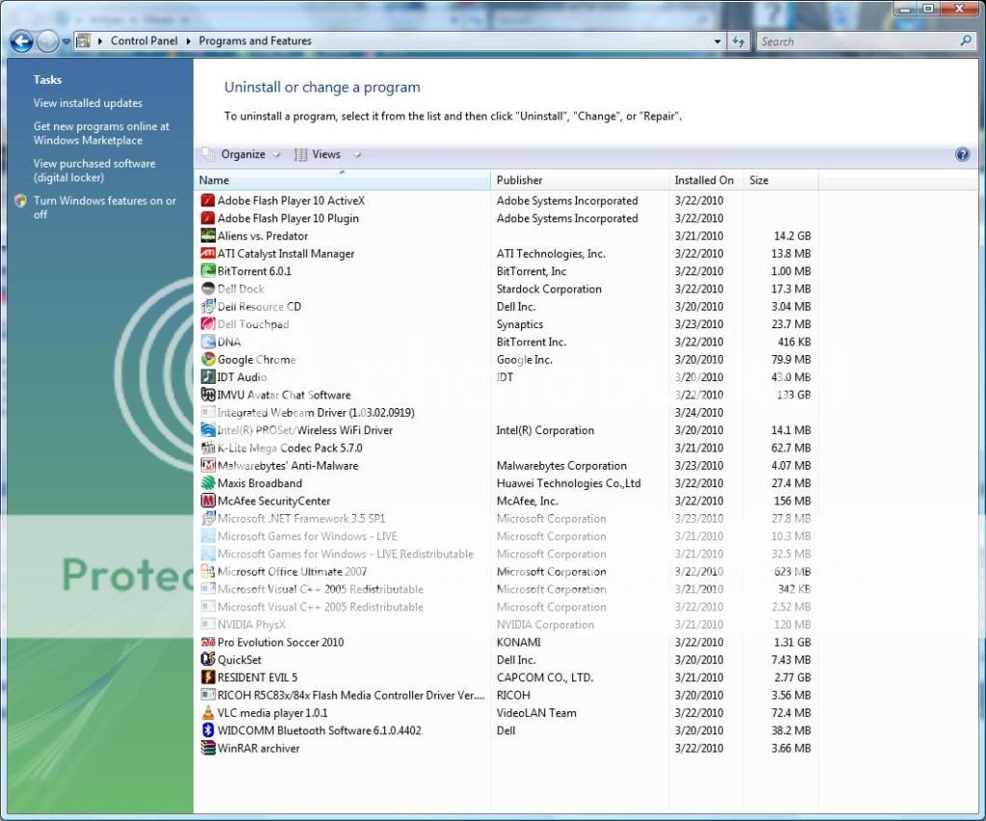The image size is (986, 821).
Task: Click Synaptics publisher cell
Action: tap(519, 323)
